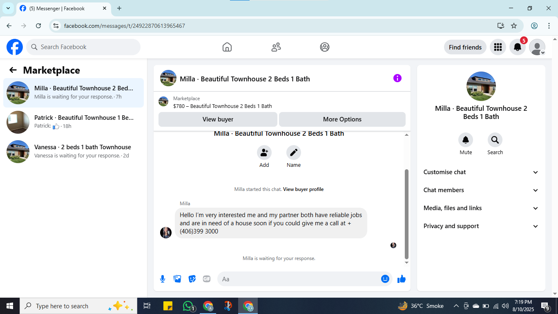Viewport: 558px width, 314px height.
Task: Attach a photo or file
Action: pos(177,279)
